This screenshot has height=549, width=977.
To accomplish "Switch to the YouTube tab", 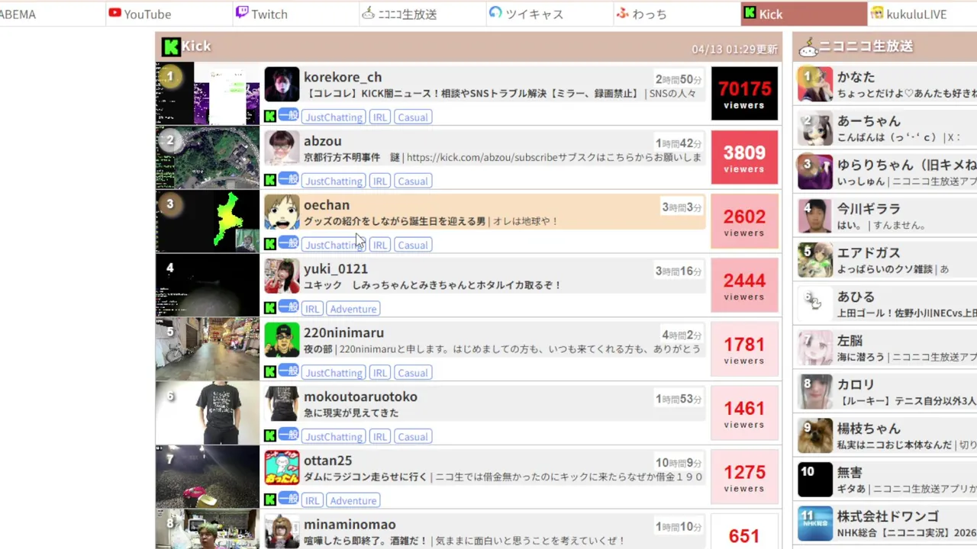I will [x=168, y=14].
